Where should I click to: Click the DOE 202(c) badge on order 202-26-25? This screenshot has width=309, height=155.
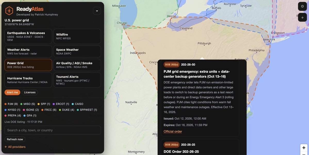(171, 144)
